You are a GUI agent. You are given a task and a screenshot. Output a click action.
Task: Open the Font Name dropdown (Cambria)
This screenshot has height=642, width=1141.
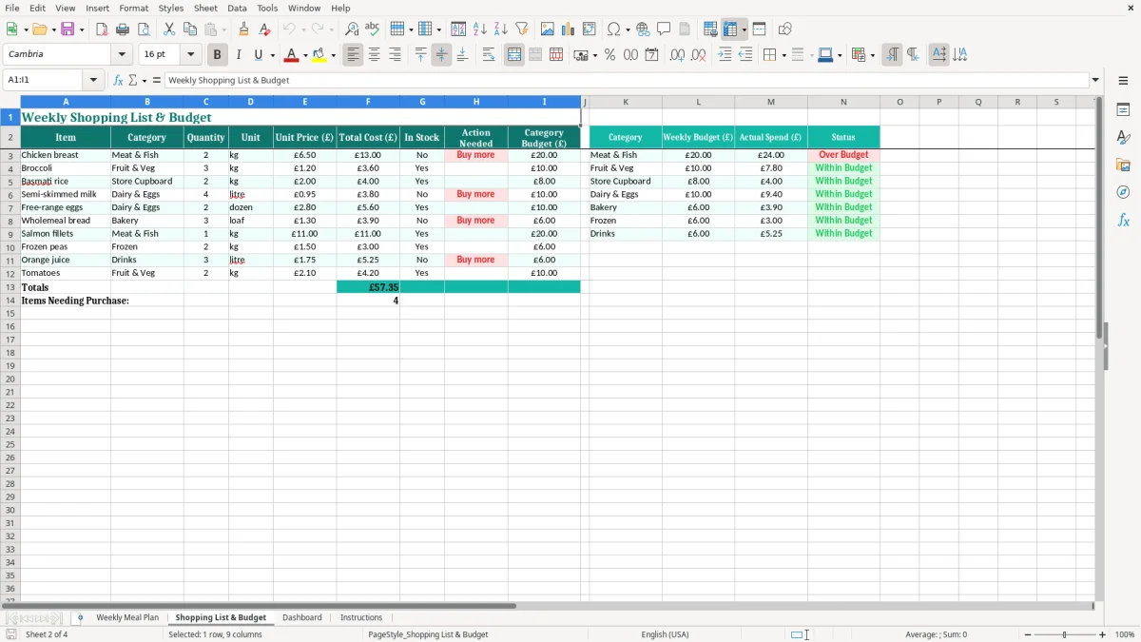(121, 55)
